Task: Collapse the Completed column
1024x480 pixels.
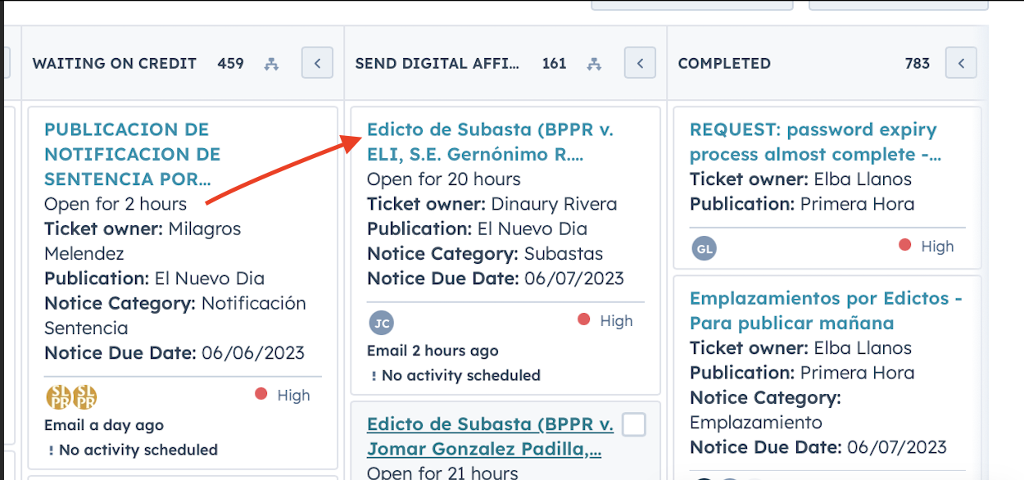Action: [x=961, y=63]
